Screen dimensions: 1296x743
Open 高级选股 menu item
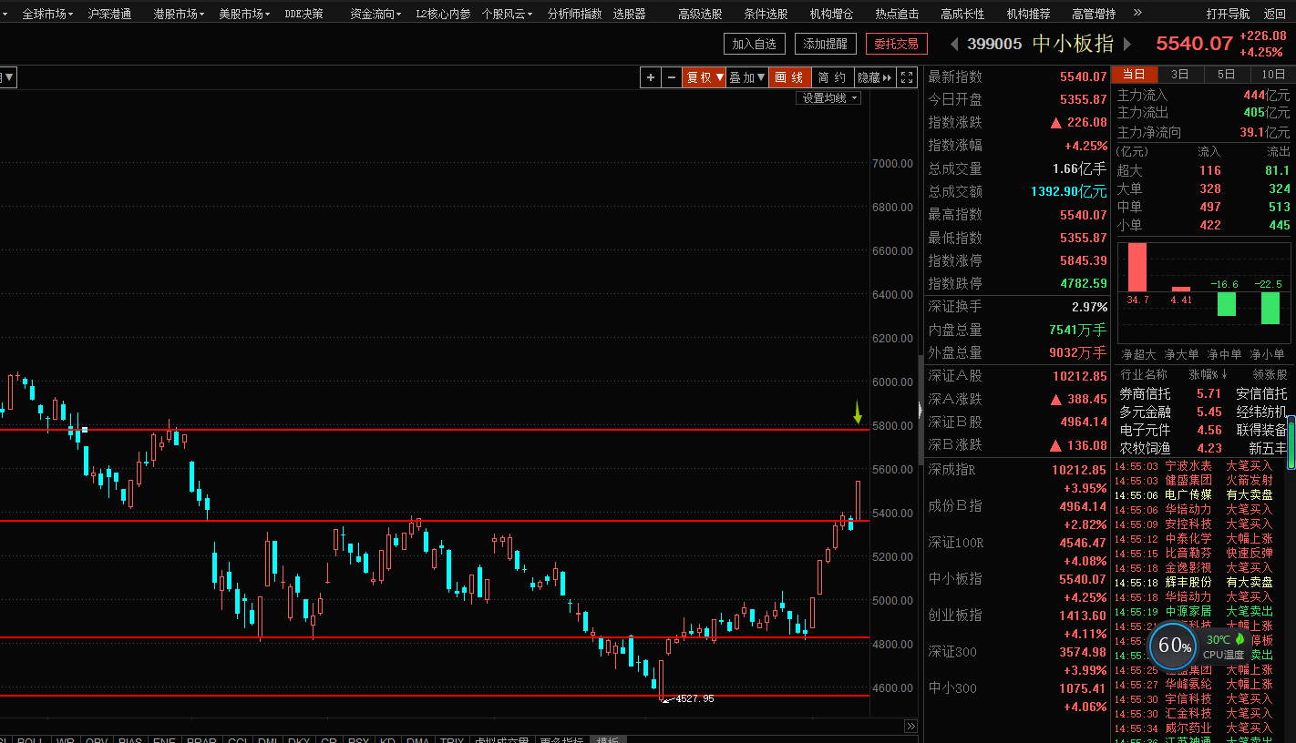pyautogui.click(x=700, y=14)
